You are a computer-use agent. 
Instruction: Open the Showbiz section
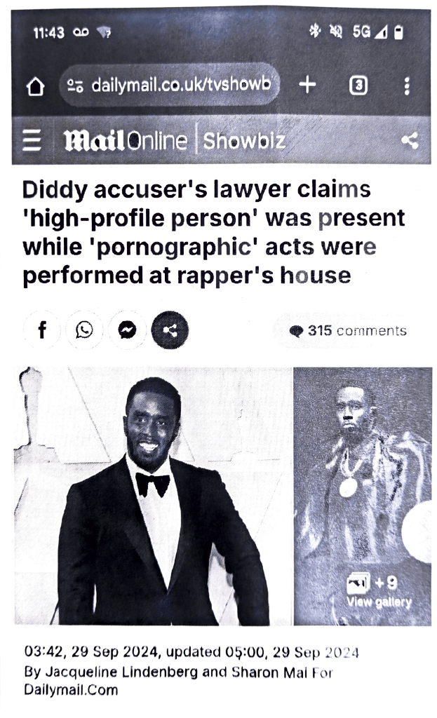244,140
